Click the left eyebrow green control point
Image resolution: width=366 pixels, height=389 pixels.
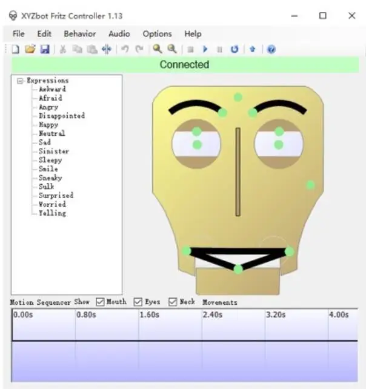(x=222, y=113)
